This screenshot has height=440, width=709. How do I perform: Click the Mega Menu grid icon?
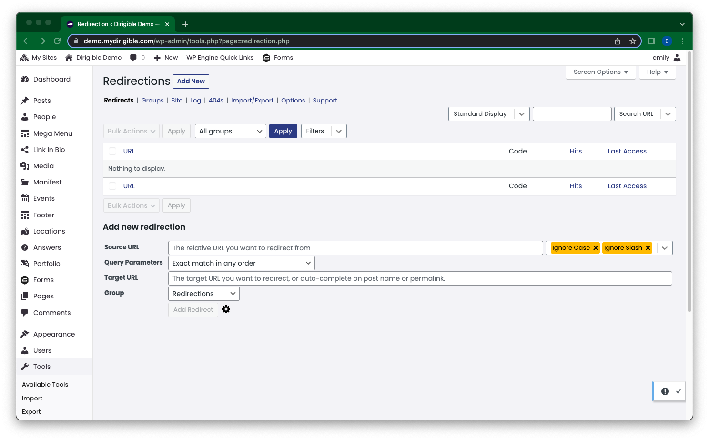pos(25,133)
